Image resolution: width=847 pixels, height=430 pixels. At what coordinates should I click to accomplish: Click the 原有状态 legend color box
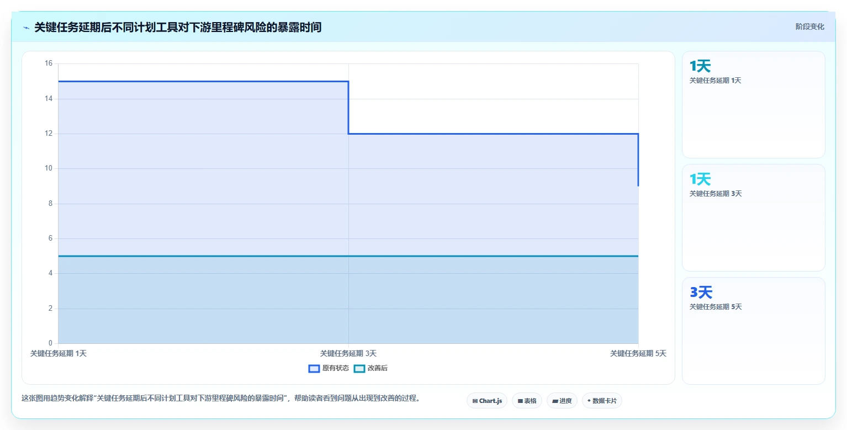pos(314,368)
